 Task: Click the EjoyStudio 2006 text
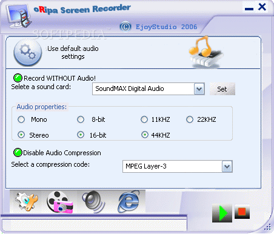coord(166,27)
